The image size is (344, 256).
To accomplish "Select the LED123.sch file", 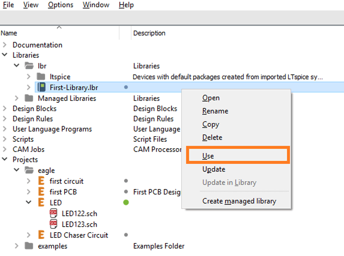I will (x=79, y=224).
